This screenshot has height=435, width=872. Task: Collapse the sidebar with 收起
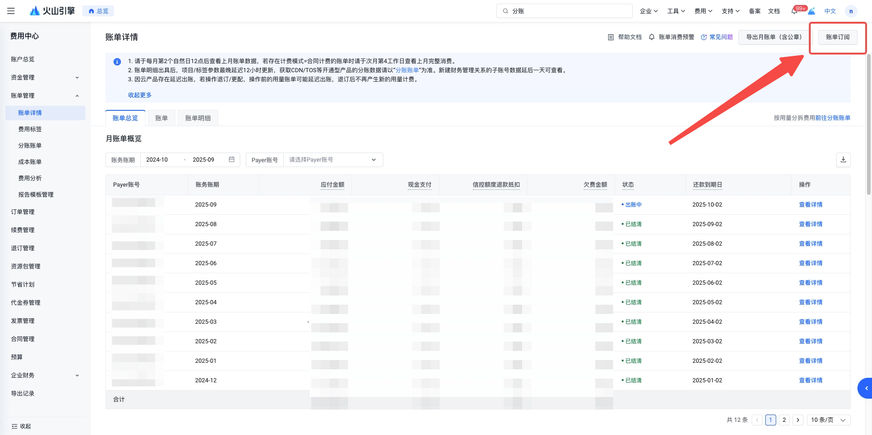coord(21,426)
